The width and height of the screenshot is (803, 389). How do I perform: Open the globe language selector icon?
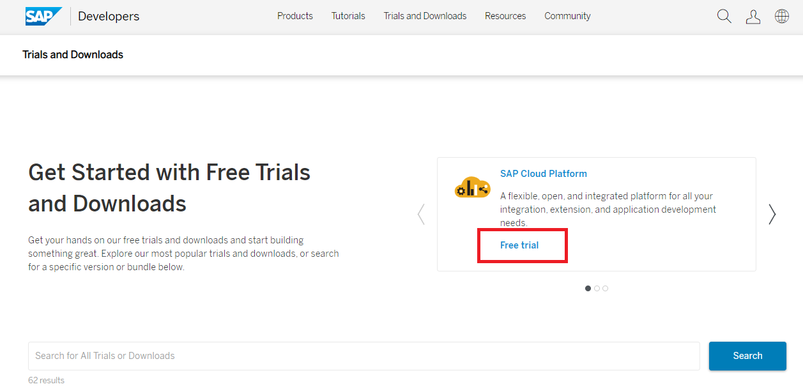(x=781, y=16)
